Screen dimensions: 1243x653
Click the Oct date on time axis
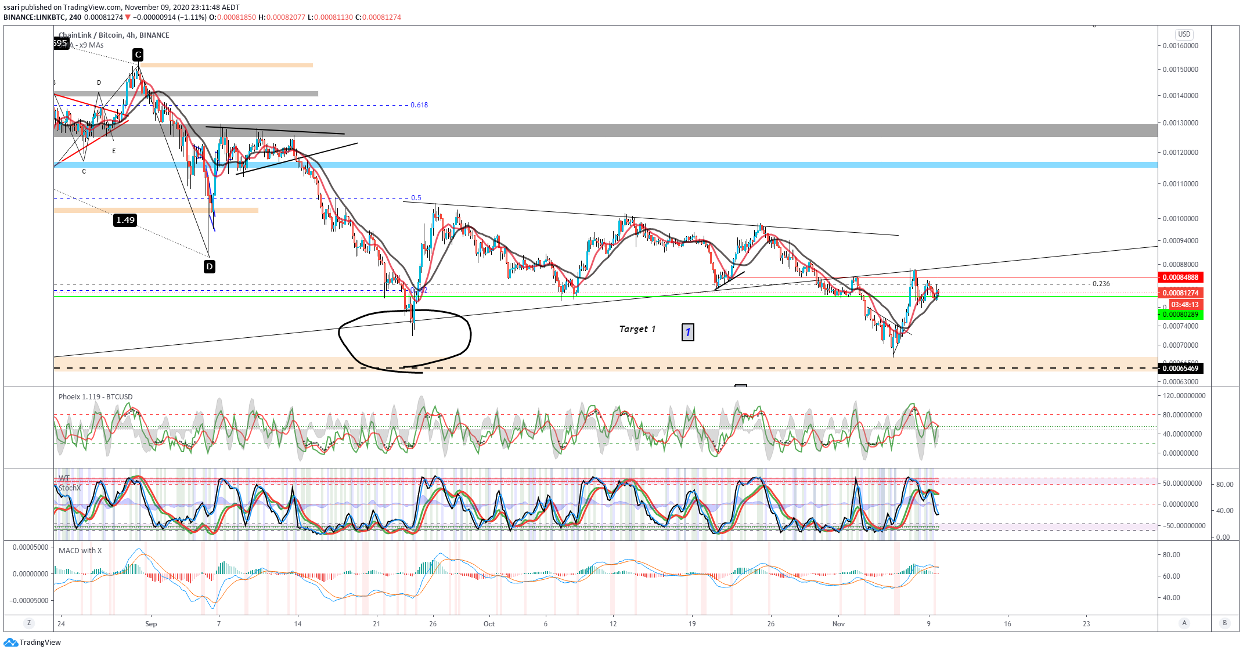tap(489, 624)
